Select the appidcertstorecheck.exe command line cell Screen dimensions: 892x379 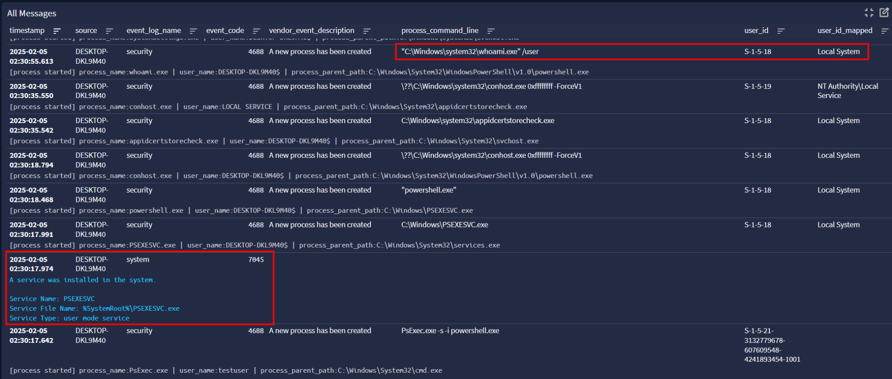point(477,121)
